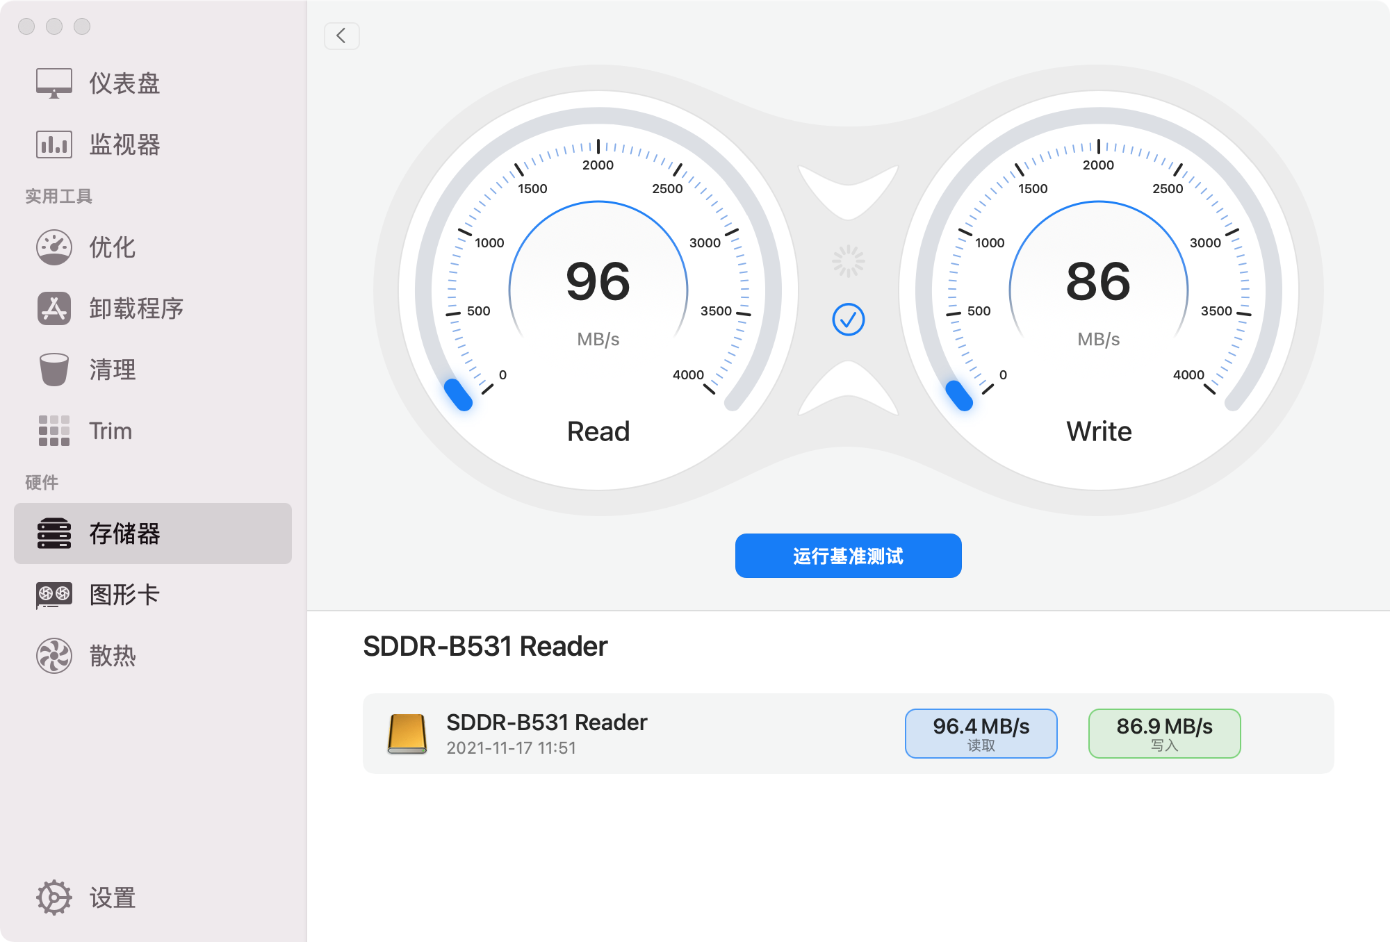Screen dimensions: 1390x942
Task: Click the 实用工具 section header
Action: pyautogui.click(x=59, y=197)
